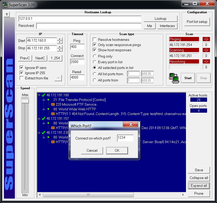Viewport: 217px width, 203px height.
Task: Select the Ping only radio button
Action: click(94, 56)
